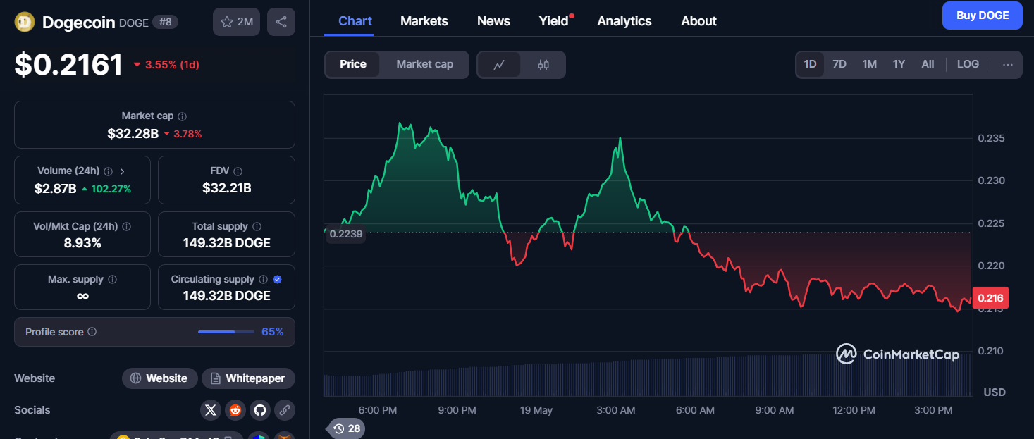Click the Volume (24h) info icon
This screenshot has width=1034, height=439.
point(108,171)
